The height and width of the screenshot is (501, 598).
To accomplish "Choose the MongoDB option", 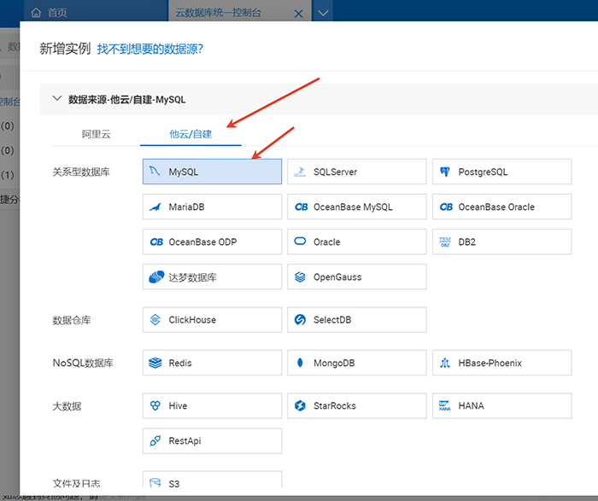I will tap(356, 363).
